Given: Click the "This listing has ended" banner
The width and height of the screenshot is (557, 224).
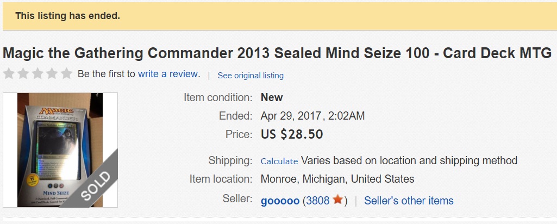Looking at the screenshot, I should pos(67,16).
